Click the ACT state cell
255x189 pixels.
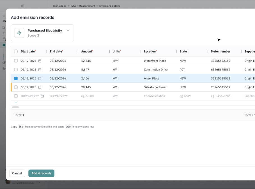182,70
